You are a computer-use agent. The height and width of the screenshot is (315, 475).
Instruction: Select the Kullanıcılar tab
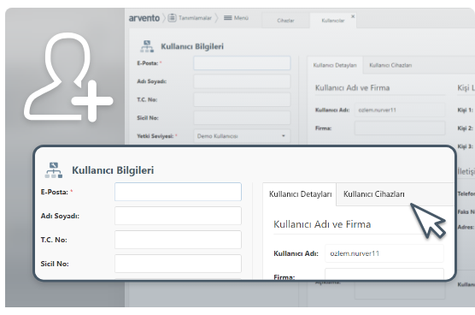[333, 21]
